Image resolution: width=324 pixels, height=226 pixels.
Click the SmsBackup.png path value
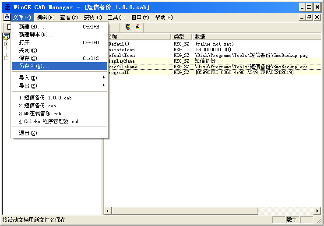pyautogui.click(x=251, y=55)
